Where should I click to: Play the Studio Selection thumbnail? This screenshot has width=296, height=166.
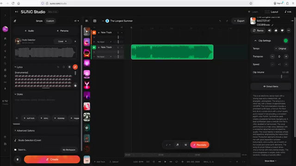18,41
